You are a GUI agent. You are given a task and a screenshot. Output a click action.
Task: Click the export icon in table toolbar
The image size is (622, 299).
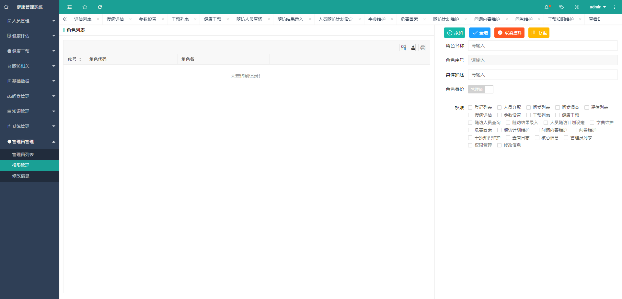[413, 48]
